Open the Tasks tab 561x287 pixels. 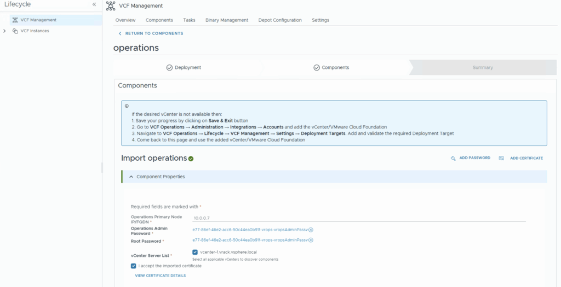(189, 20)
